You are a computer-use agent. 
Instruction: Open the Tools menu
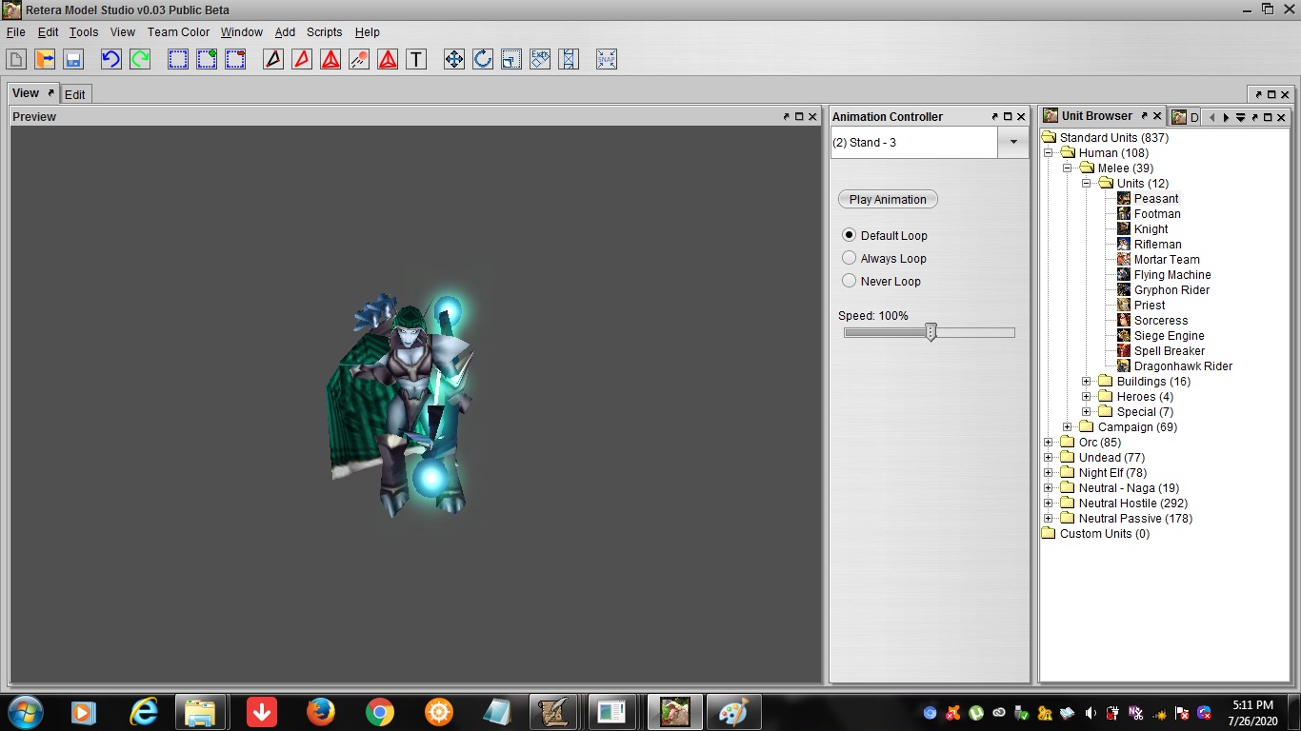(84, 31)
